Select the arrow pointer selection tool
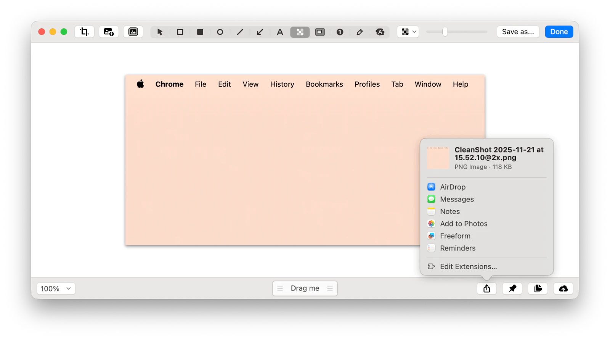 tap(160, 32)
